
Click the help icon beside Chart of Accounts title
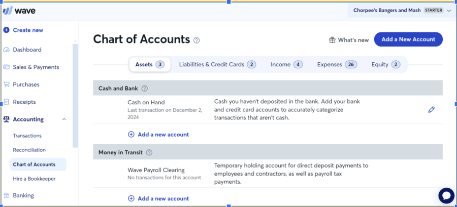[197, 40]
